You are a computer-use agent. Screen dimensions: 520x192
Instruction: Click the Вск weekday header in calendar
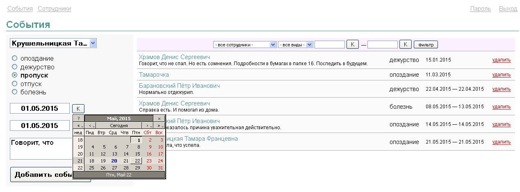tap(159, 133)
